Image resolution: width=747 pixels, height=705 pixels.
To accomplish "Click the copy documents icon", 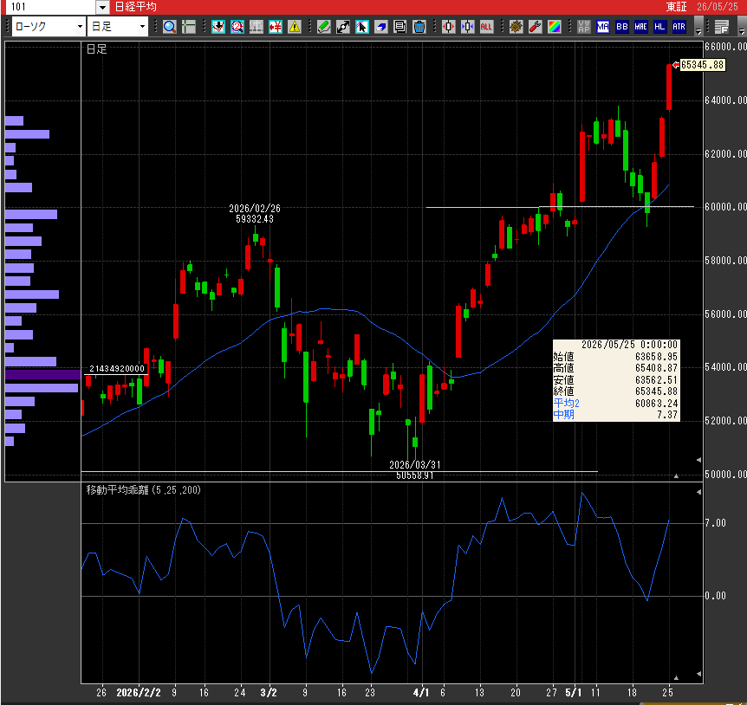I will (x=400, y=27).
